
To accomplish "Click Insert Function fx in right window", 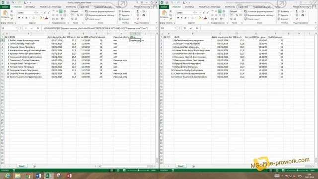I will [x=197, y=28].
